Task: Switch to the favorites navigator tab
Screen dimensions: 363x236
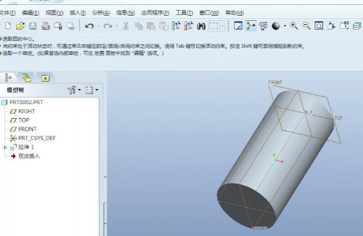Action: point(45,78)
